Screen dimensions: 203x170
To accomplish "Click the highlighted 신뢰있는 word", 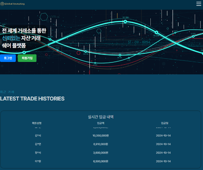I will [x=11, y=38].
